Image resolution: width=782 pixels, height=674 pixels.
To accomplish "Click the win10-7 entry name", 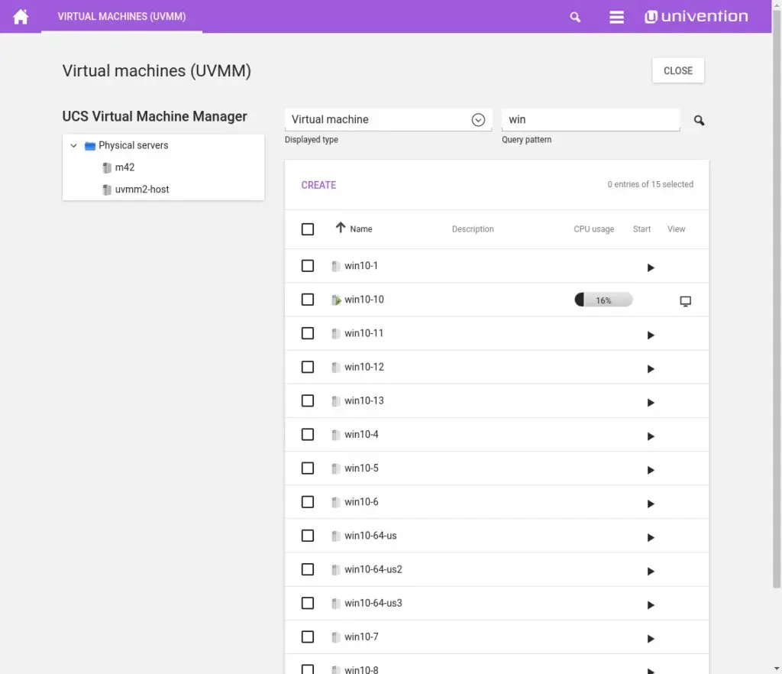I will coord(361,637).
